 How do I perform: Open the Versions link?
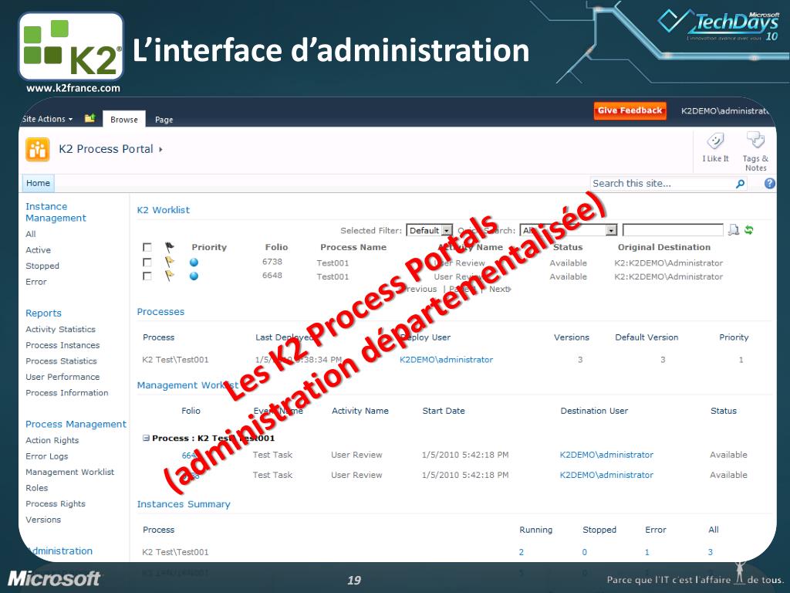tap(43, 520)
